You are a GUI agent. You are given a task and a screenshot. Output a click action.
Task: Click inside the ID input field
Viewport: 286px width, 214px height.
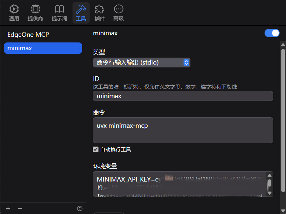(x=183, y=96)
